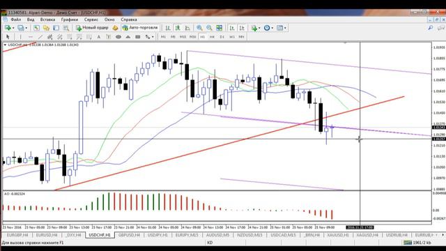
Task: Click the search magnifier icon at right
Action: click(x=431, y=28)
